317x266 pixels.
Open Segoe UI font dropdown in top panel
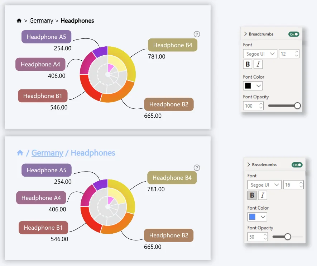(x=260, y=54)
